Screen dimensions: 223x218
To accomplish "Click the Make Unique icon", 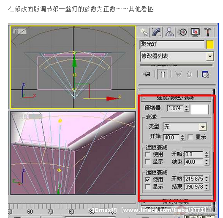I will [x=178, y=74].
